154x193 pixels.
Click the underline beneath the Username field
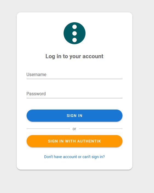point(75,79)
